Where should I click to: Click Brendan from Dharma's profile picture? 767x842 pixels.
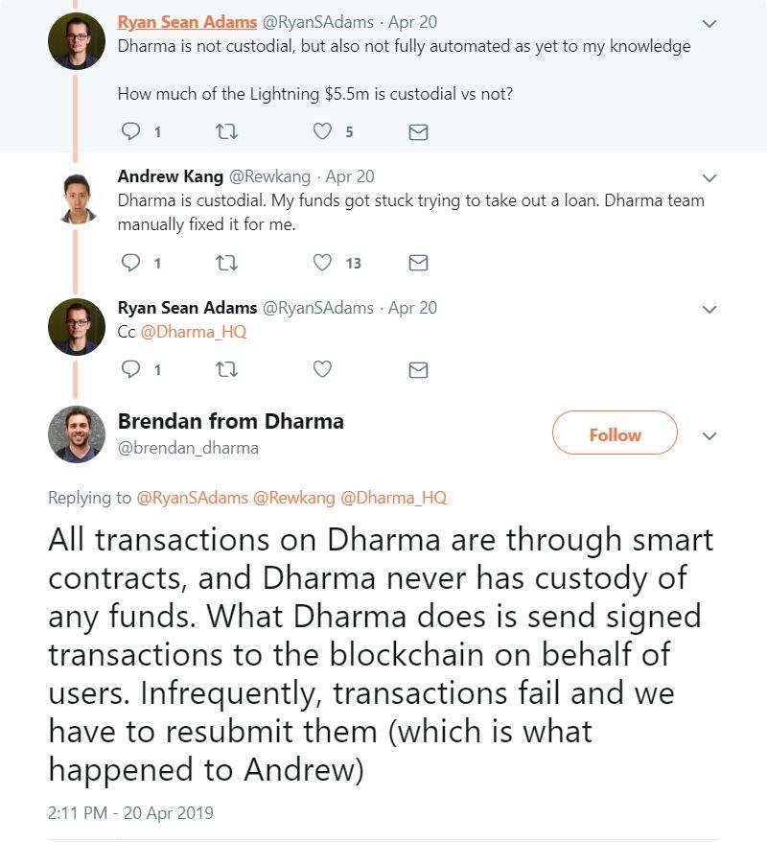click(76, 433)
